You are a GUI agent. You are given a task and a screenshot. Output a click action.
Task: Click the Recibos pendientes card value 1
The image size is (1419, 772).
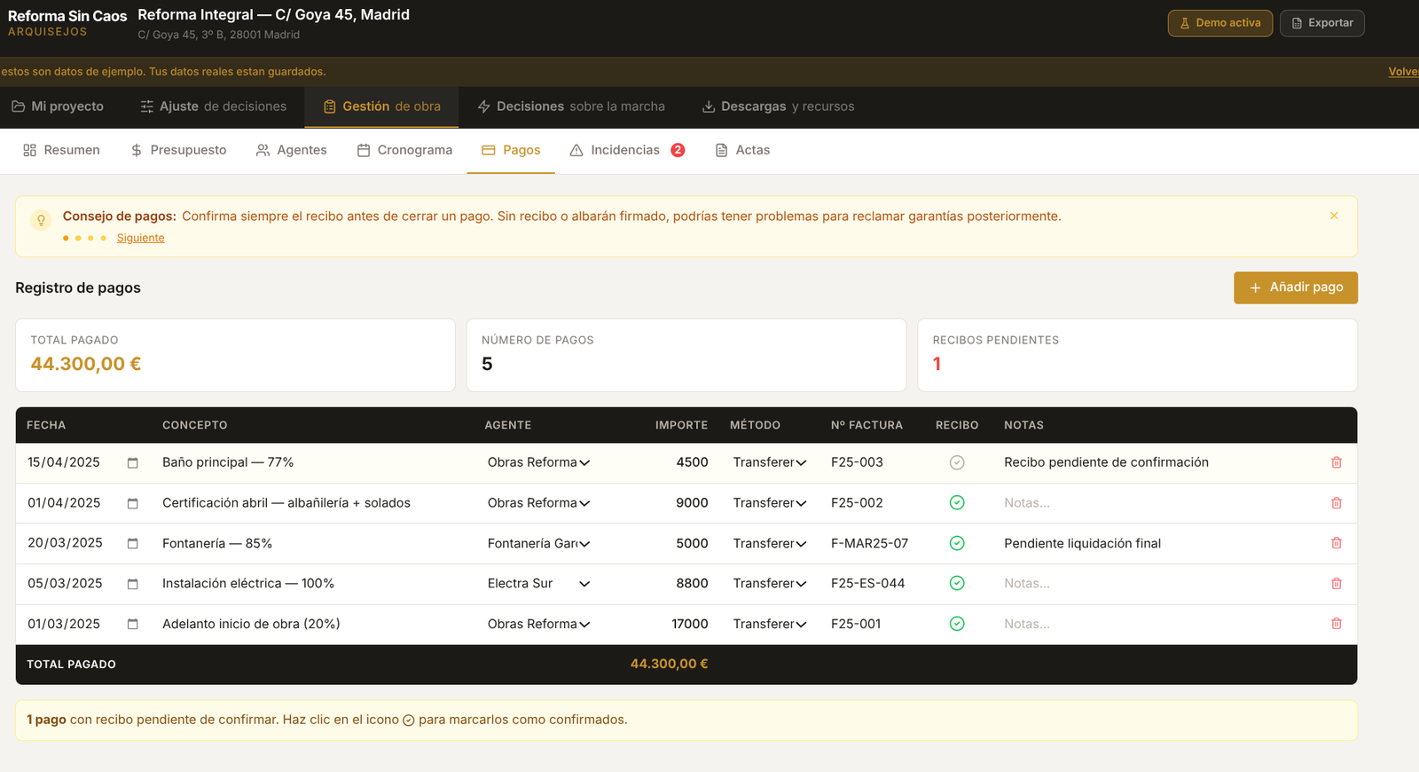937,364
